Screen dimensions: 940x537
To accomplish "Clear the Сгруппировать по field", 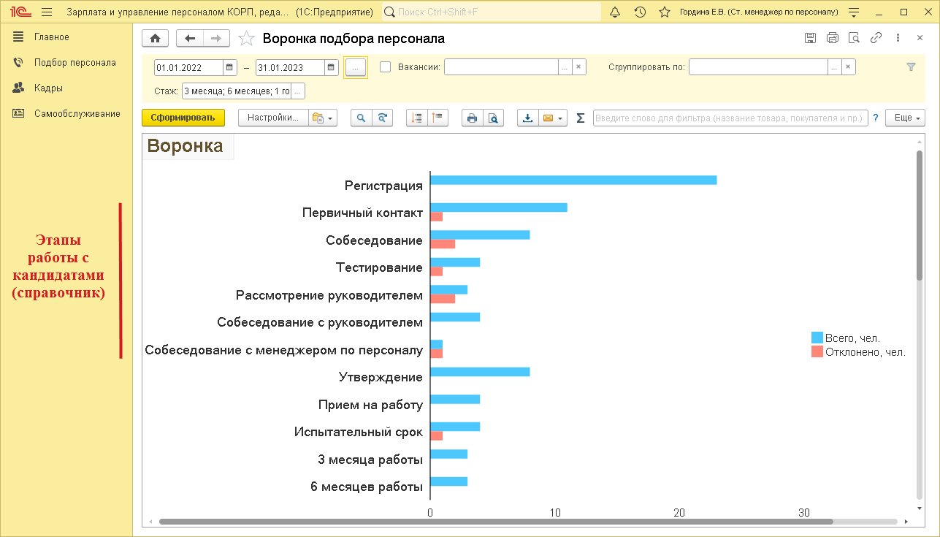I will pyautogui.click(x=848, y=67).
